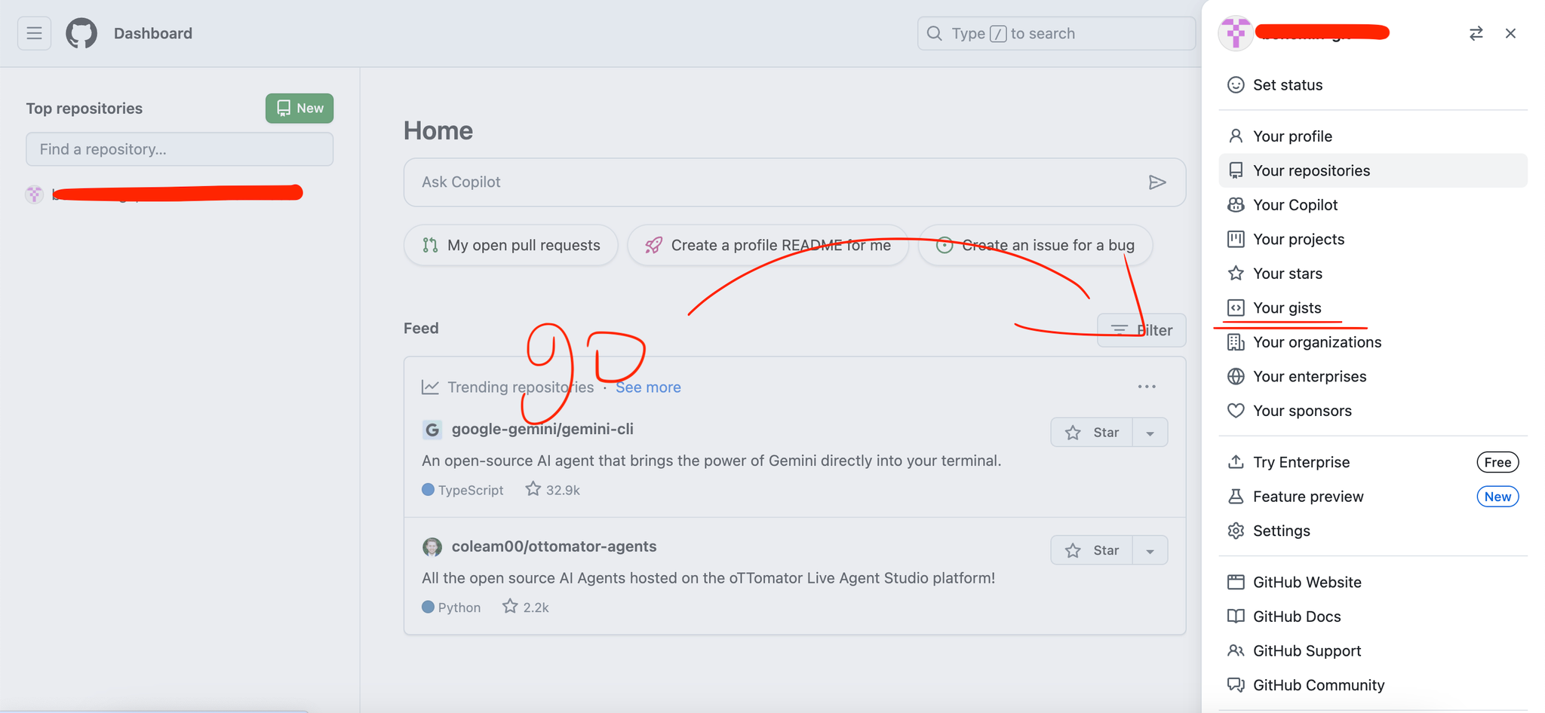This screenshot has height=713, width=1545.
Task: Open GitHub Website menu item
Action: [x=1373, y=582]
